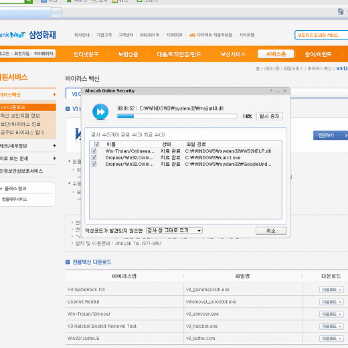The image size is (348, 348).
Task: Click the 회원서비스 breadcrumb link
Action: coord(293,69)
